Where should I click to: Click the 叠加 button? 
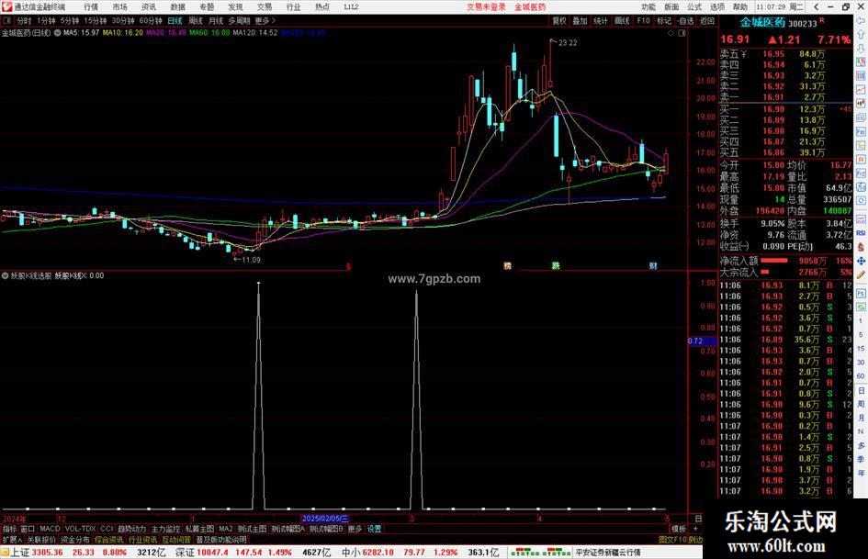(580, 21)
